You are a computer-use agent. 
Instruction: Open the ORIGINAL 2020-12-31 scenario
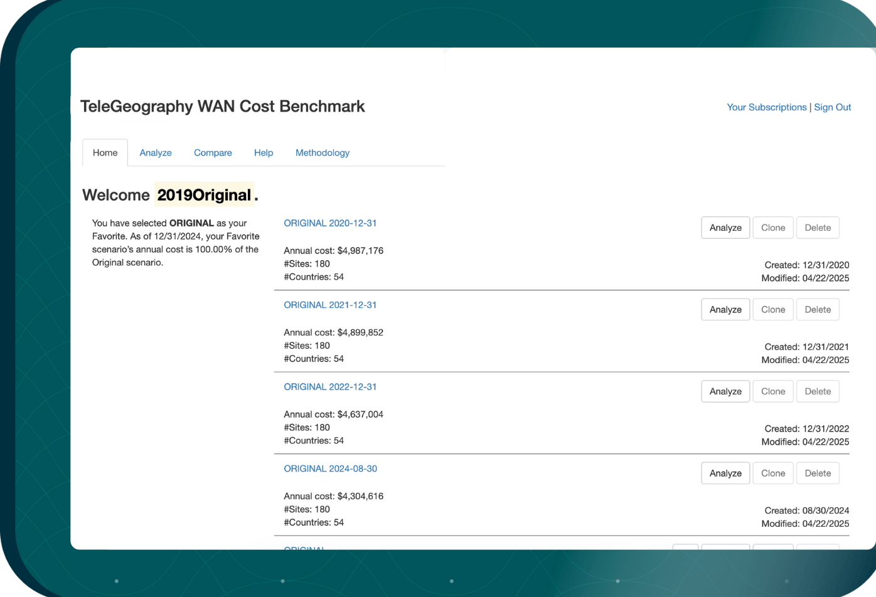pos(330,223)
